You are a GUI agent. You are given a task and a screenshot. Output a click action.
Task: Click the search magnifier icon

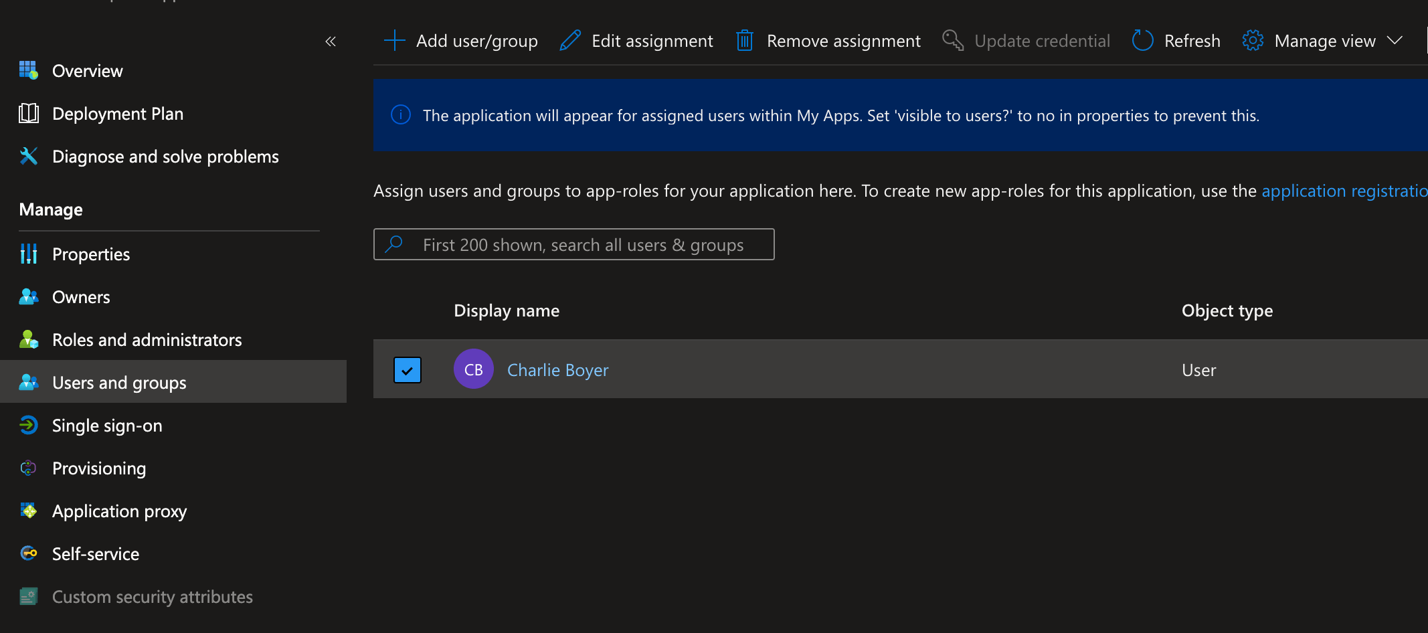[x=395, y=244]
